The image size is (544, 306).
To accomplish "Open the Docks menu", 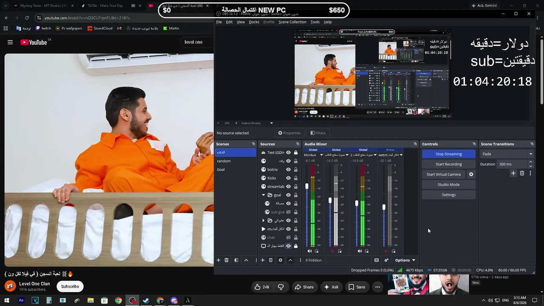I will point(254,22).
